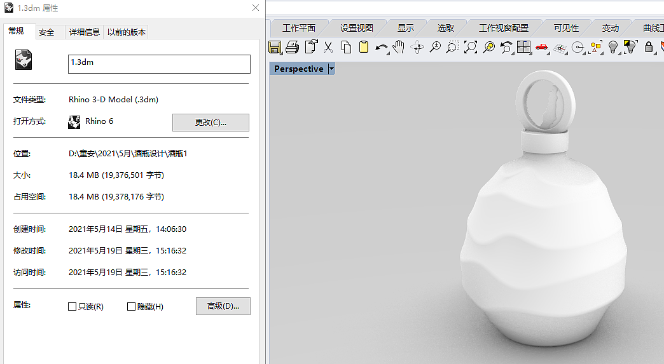
Task: Enable the 隐藏(H) hidden checkbox
Action: point(131,306)
